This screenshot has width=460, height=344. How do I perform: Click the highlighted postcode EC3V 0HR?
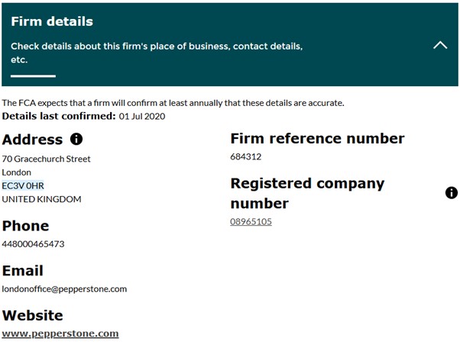pyautogui.click(x=23, y=185)
